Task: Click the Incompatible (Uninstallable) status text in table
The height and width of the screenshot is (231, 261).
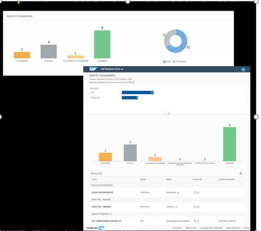Action: pyautogui.click(x=178, y=221)
